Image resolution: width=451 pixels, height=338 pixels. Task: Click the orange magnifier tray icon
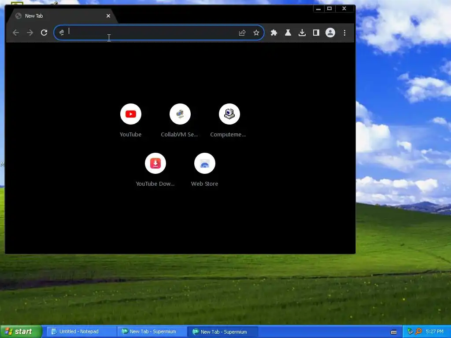pyautogui.click(x=418, y=332)
